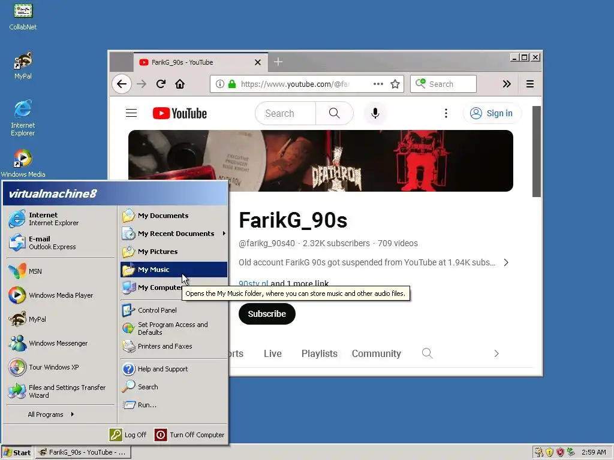
Task: Expand the toolbar overflow double chevron
Action: coord(507,84)
